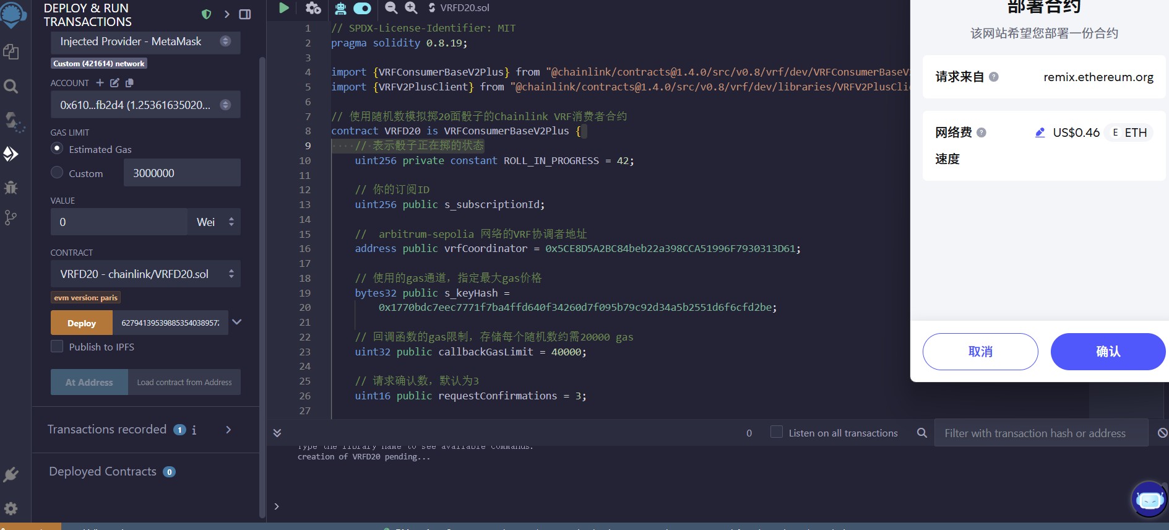This screenshot has height=530, width=1169.
Task: Open the RemixAI chat assistant bubble
Action: coord(1149,499)
